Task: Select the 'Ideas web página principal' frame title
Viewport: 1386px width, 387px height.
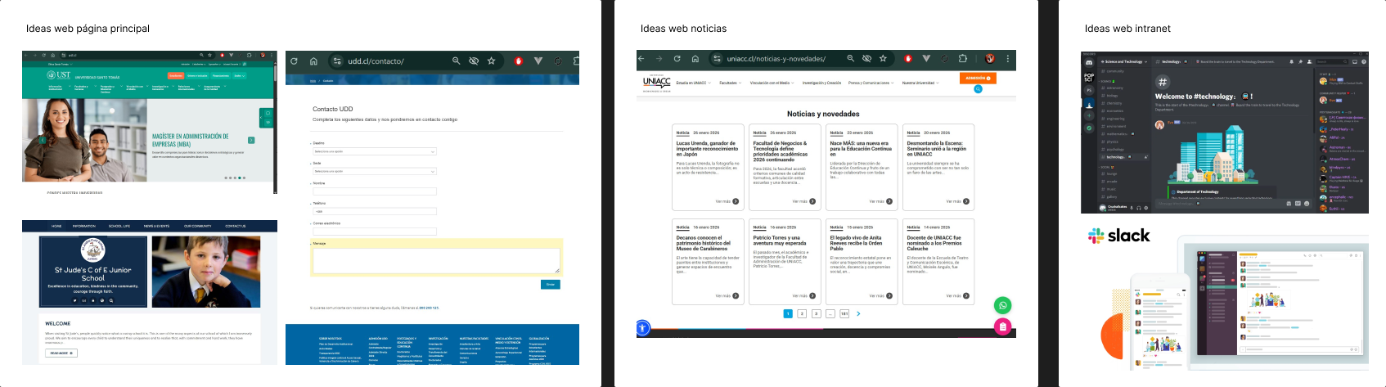Action: [x=88, y=29]
